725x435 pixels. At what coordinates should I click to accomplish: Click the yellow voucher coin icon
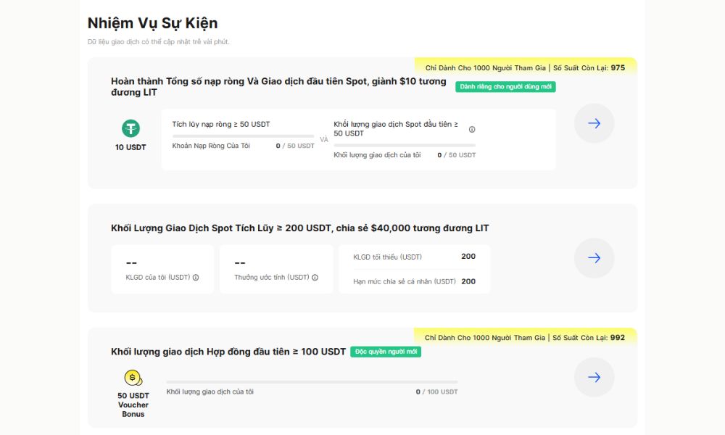133,378
